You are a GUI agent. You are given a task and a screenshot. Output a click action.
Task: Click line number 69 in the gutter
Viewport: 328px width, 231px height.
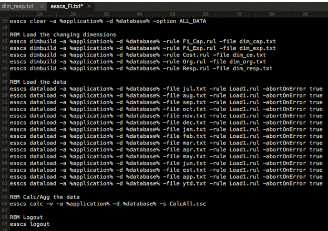click(x=4, y=224)
